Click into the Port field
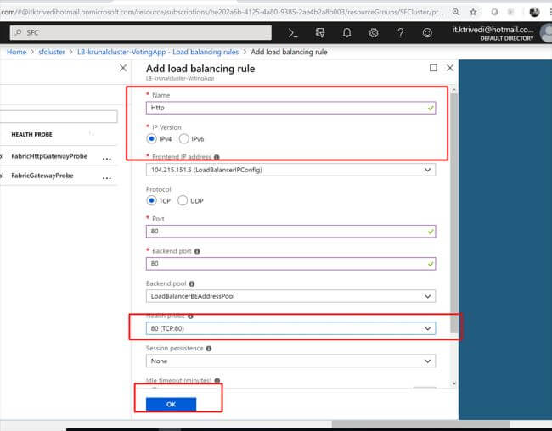Image resolution: width=552 pixels, height=431 pixels. 290,232
